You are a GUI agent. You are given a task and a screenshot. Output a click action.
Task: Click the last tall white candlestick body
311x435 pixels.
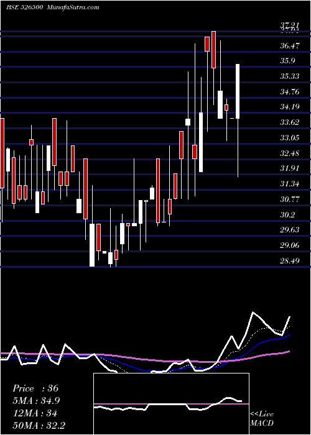[x=238, y=91]
